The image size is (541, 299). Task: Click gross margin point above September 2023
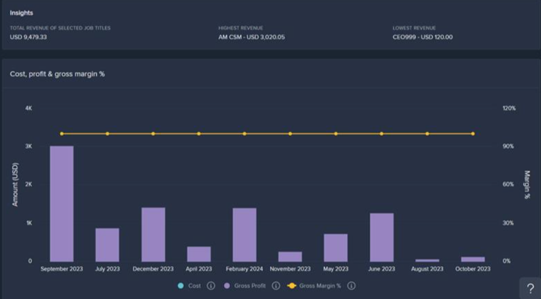tap(61, 134)
